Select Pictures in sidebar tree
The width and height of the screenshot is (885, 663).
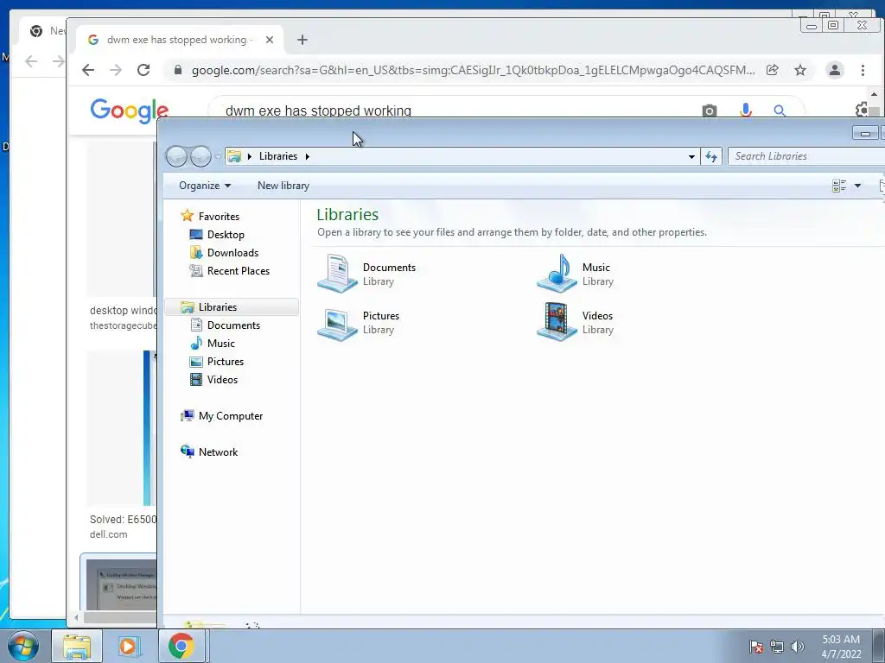pyautogui.click(x=217, y=362)
